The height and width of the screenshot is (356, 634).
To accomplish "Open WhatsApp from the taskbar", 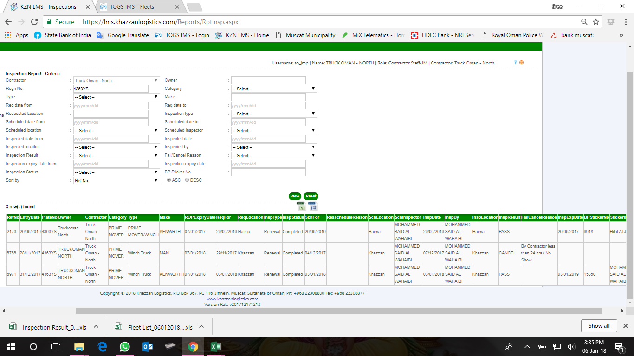I will [124, 347].
